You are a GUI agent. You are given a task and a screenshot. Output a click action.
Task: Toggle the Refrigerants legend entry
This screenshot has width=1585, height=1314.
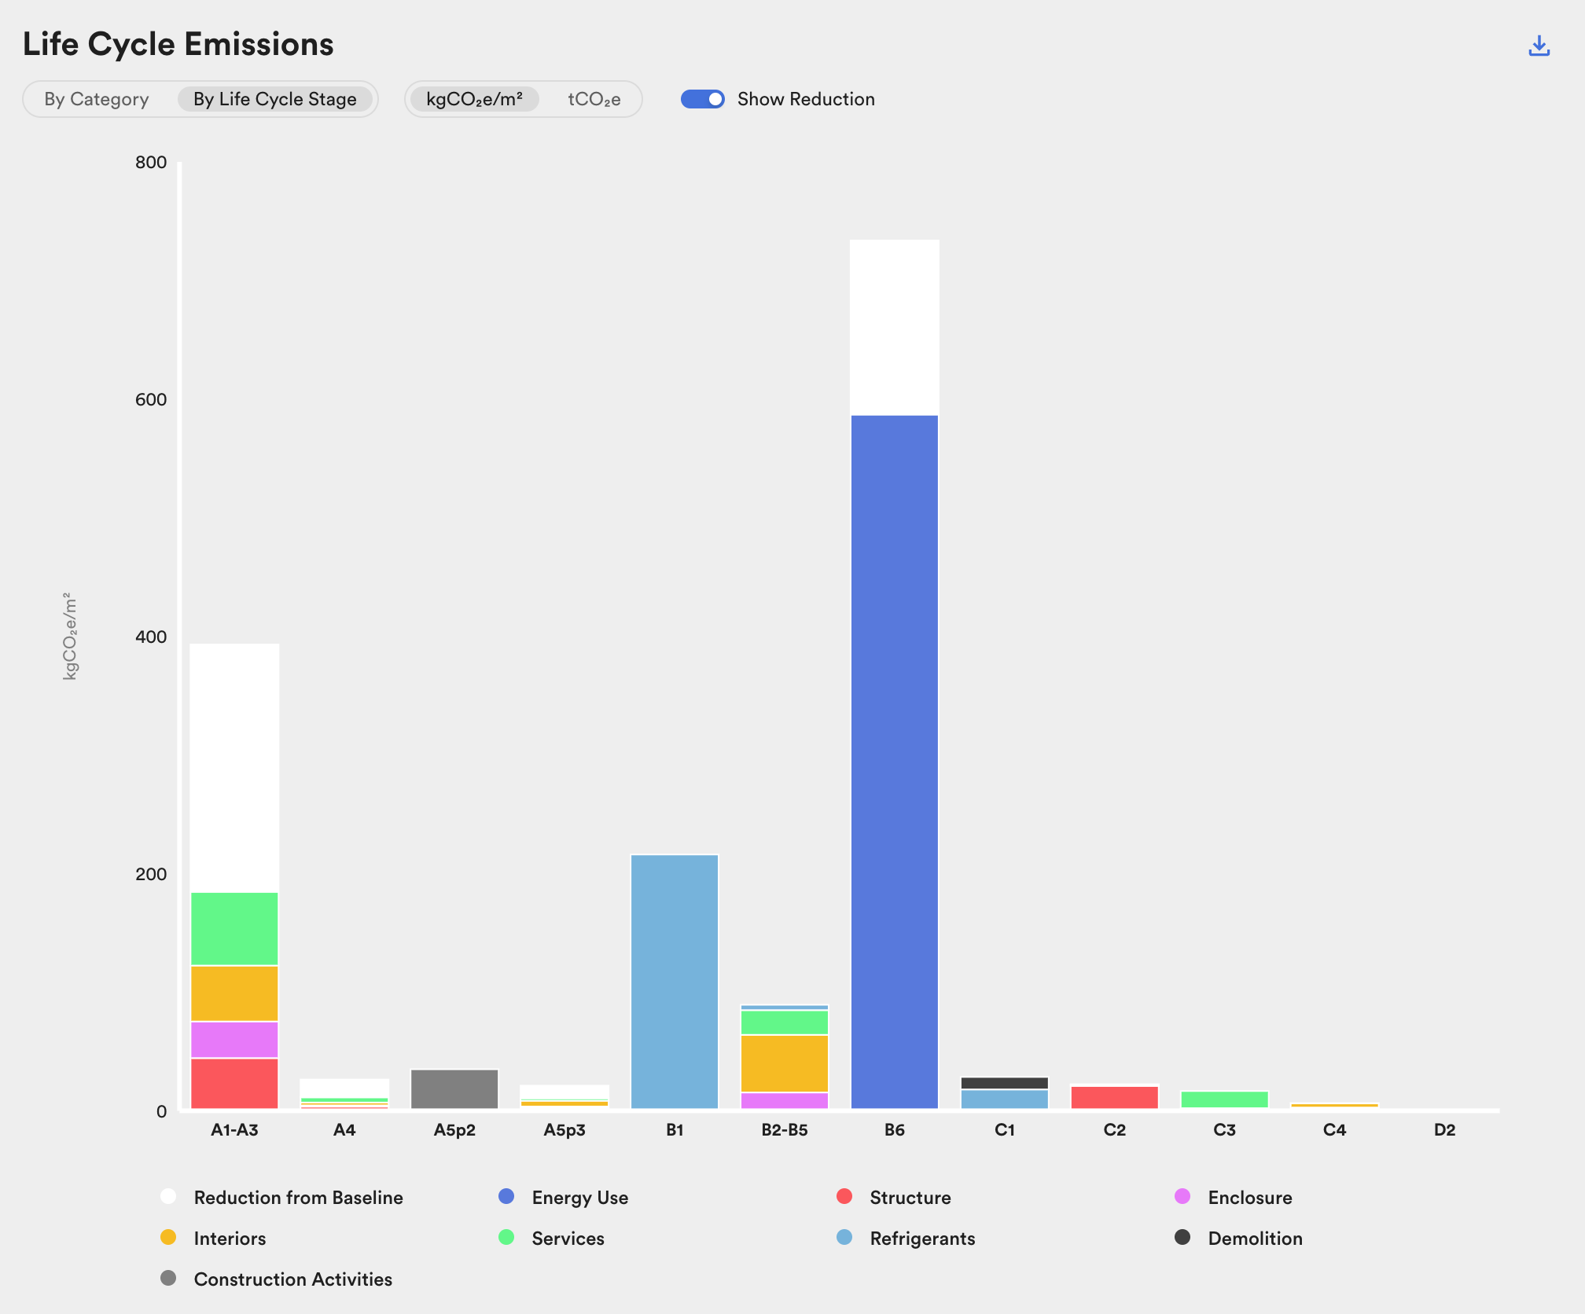pos(906,1238)
